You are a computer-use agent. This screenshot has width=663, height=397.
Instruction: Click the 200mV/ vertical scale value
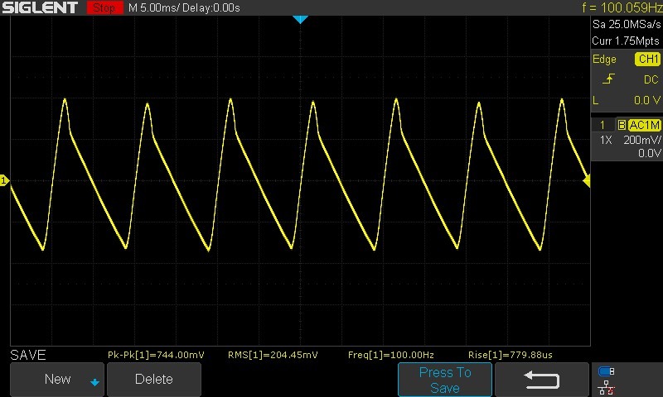641,140
